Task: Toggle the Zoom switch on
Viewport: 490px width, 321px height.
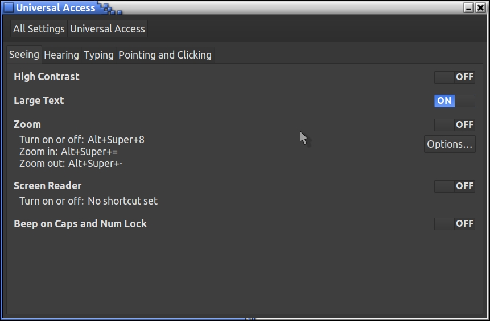Action: tap(454, 125)
